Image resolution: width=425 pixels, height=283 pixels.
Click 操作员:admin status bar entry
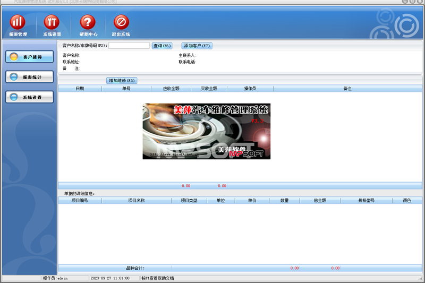55,278
